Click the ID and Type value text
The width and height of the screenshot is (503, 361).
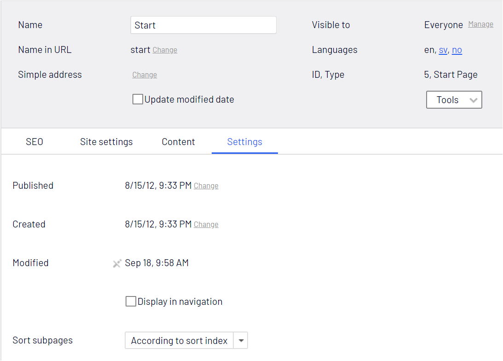pos(451,75)
